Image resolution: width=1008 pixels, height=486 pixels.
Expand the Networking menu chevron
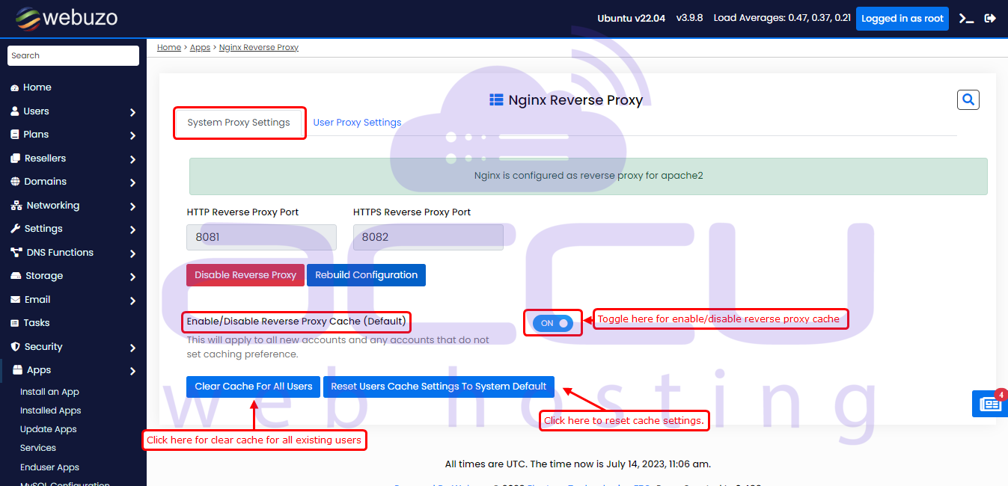click(132, 206)
